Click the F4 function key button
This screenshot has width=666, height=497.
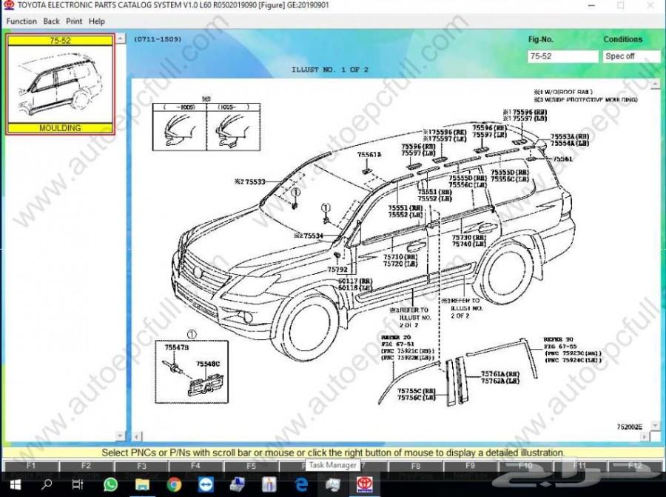click(195, 467)
